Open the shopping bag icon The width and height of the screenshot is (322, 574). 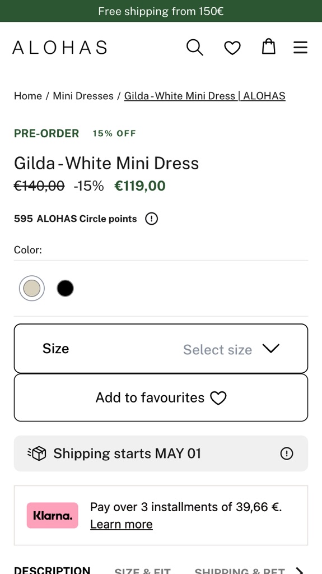269,47
